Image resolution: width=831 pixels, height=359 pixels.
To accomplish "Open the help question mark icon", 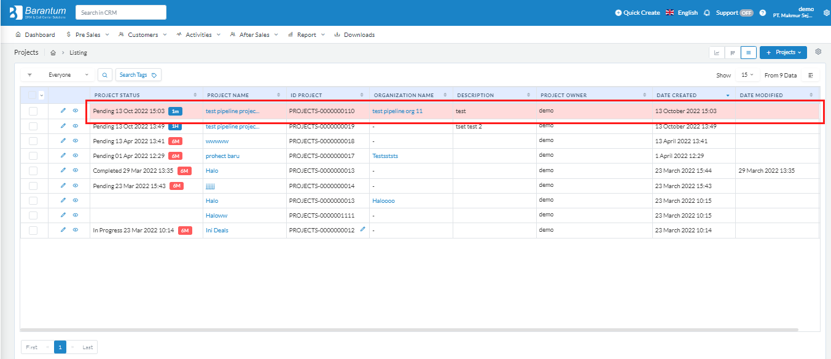I will tap(763, 12).
